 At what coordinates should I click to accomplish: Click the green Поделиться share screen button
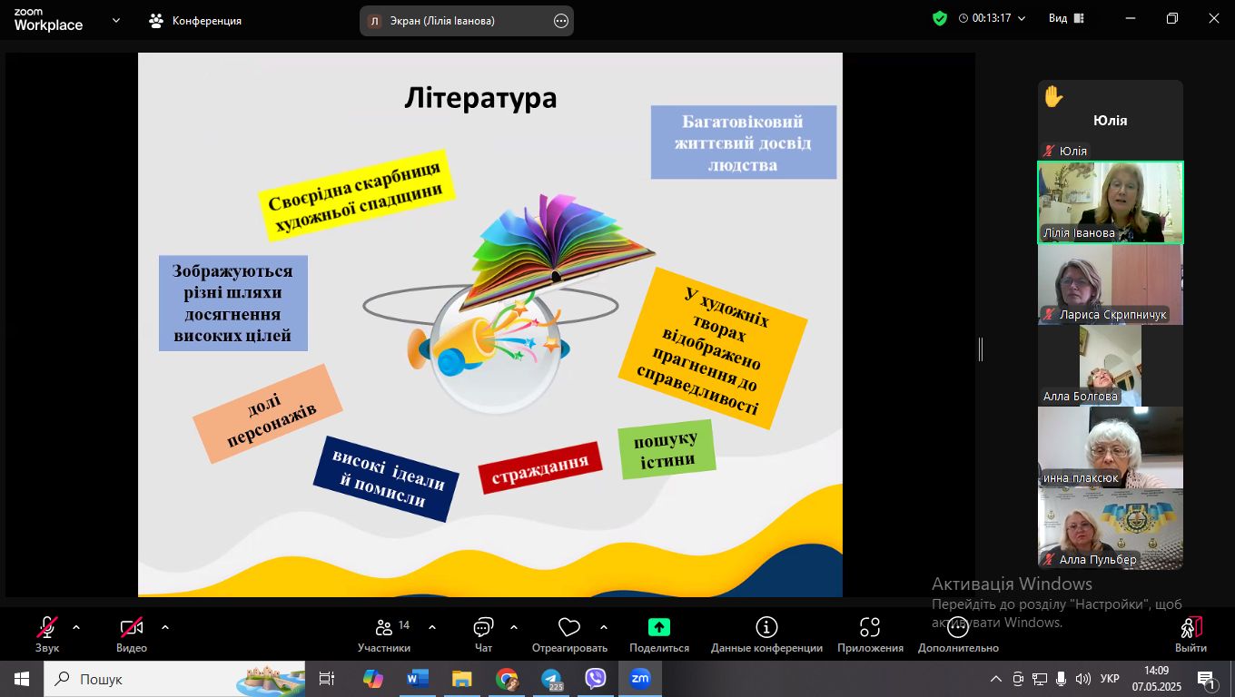(658, 628)
